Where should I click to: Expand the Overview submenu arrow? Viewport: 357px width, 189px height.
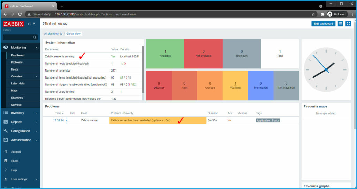pos(36,76)
